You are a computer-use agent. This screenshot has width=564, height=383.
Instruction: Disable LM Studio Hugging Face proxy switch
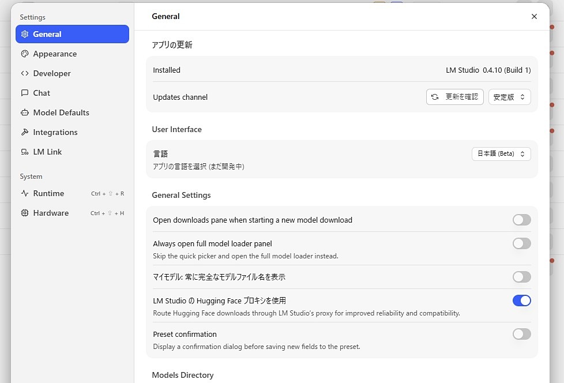click(521, 301)
